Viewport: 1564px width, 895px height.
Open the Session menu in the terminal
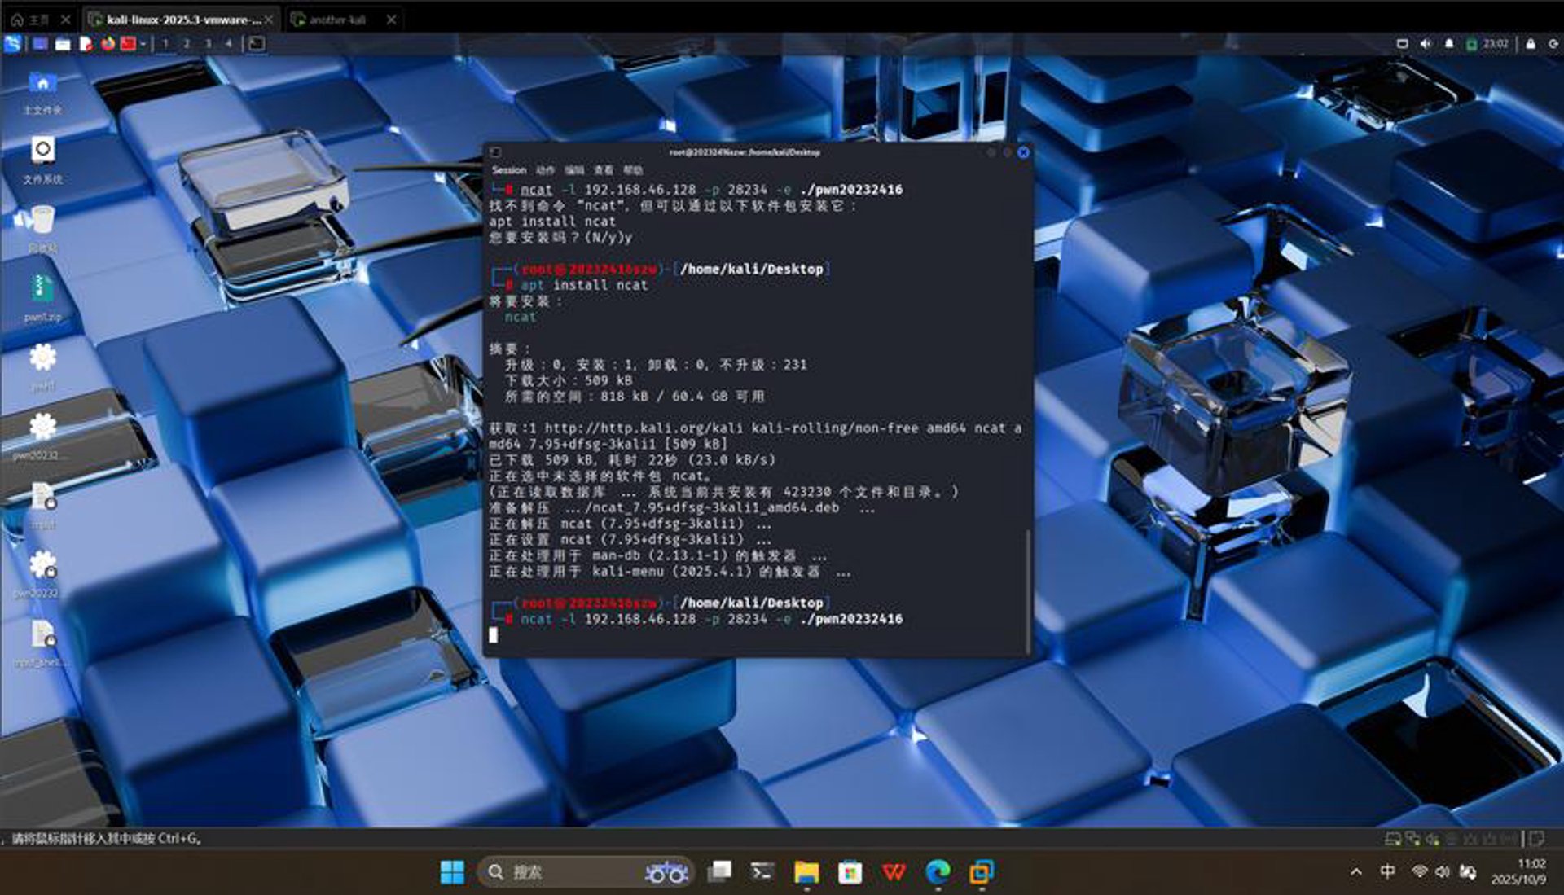pos(509,170)
